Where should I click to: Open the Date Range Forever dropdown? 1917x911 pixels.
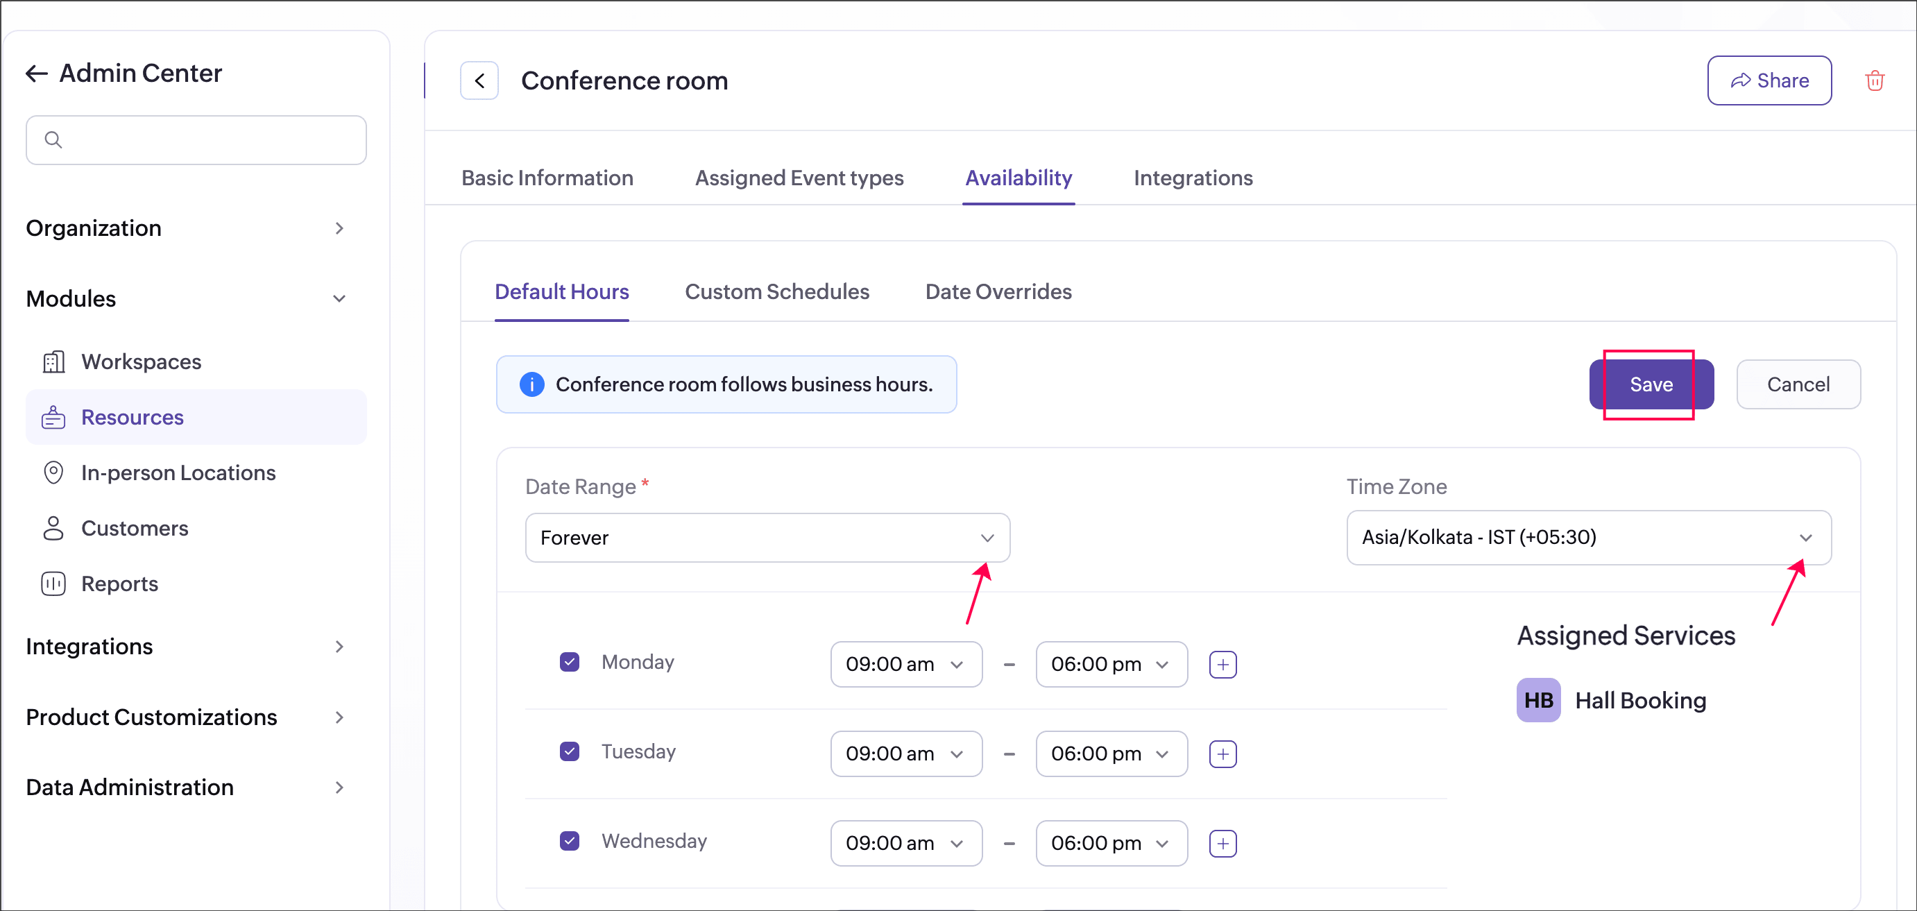(x=767, y=537)
